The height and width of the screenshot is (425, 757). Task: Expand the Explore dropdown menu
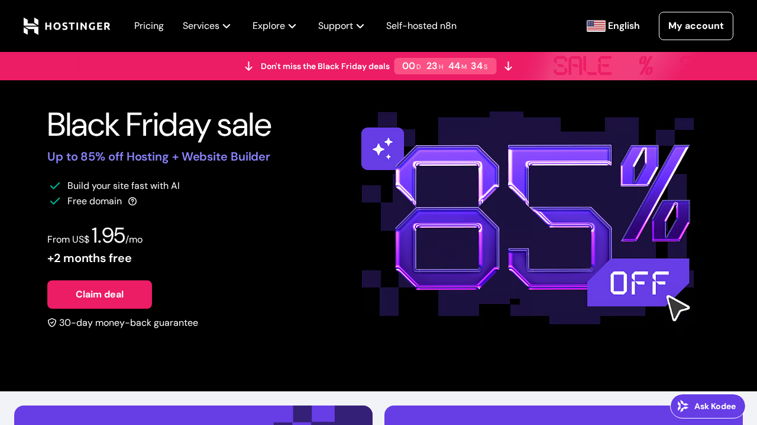(x=274, y=26)
